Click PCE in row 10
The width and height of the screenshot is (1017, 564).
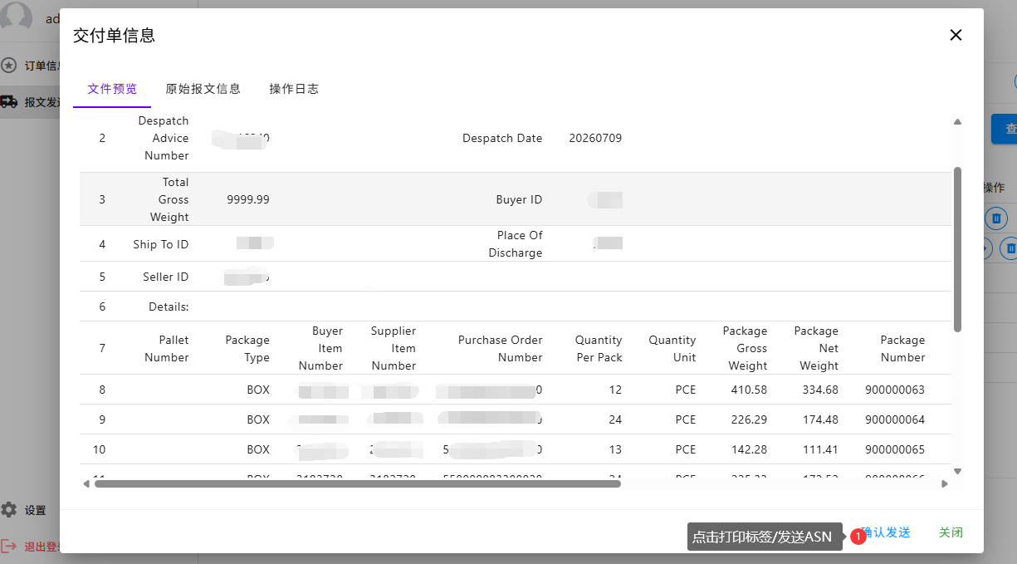[686, 449]
